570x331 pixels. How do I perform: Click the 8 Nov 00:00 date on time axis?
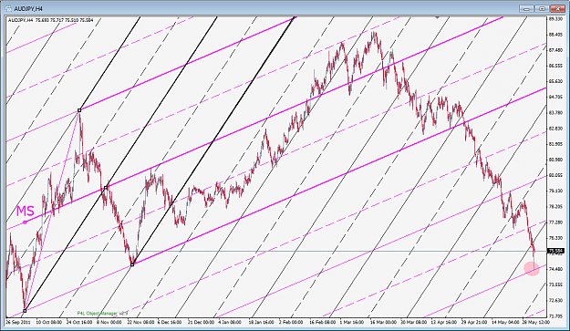point(109,322)
